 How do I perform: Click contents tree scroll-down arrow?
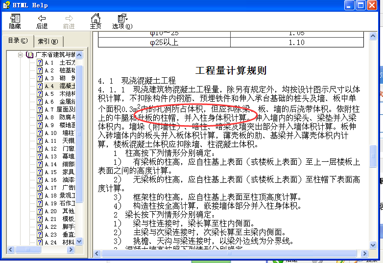[79, 241]
